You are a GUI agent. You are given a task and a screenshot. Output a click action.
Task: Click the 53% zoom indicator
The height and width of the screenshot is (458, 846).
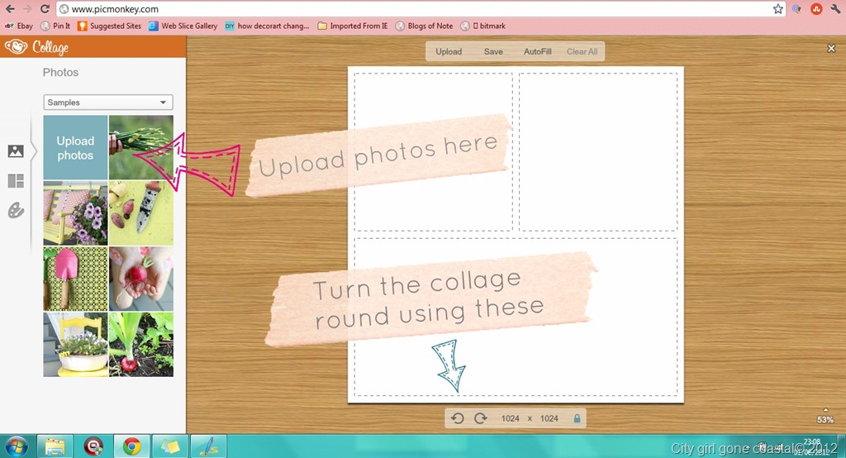click(825, 420)
